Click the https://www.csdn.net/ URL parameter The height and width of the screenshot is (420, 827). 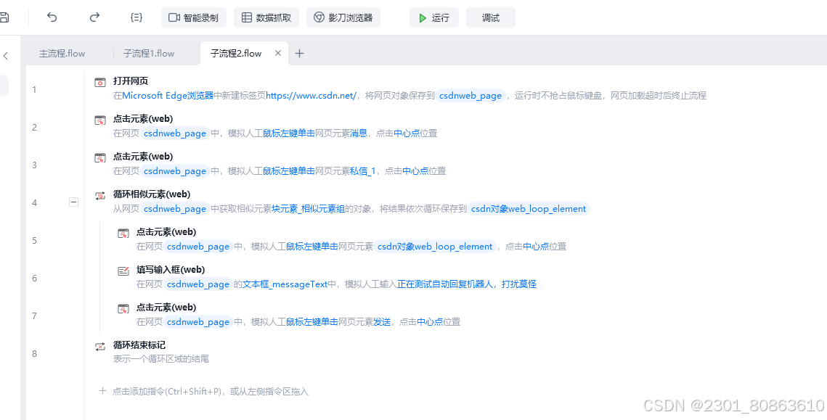pos(311,95)
